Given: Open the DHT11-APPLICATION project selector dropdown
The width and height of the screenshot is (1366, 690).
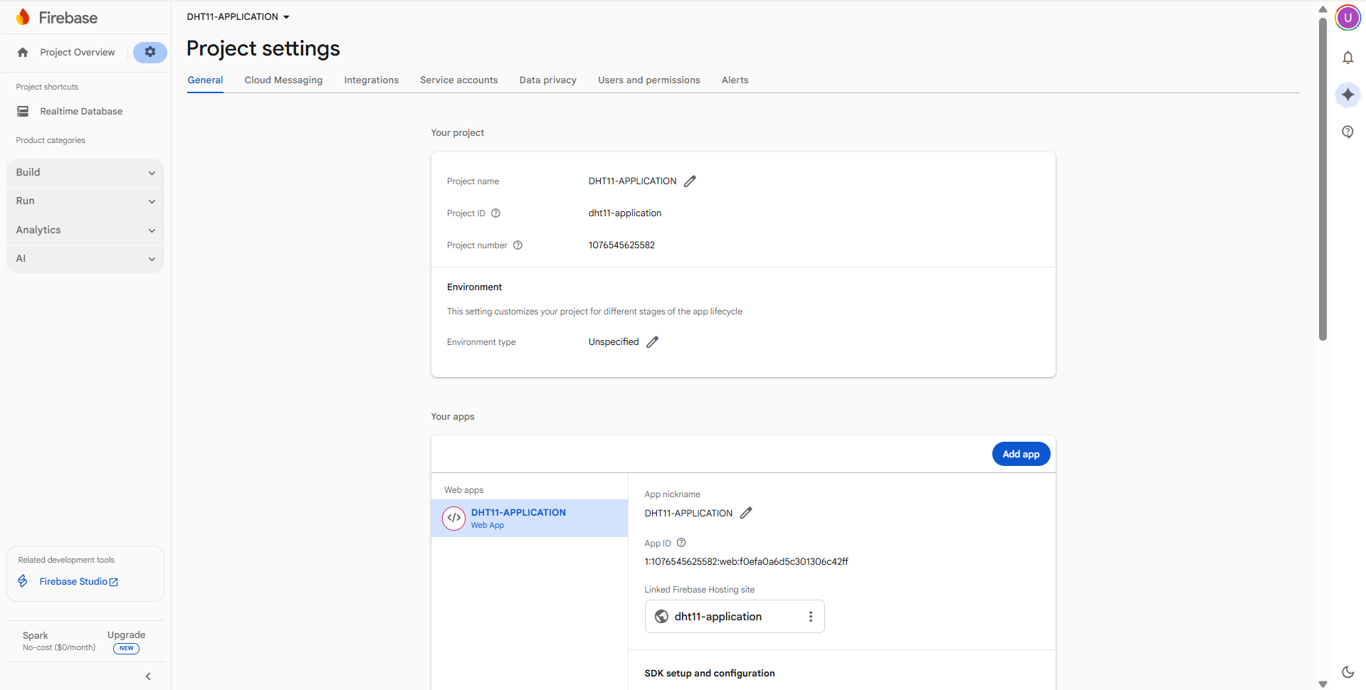Looking at the screenshot, I should tap(238, 17).
